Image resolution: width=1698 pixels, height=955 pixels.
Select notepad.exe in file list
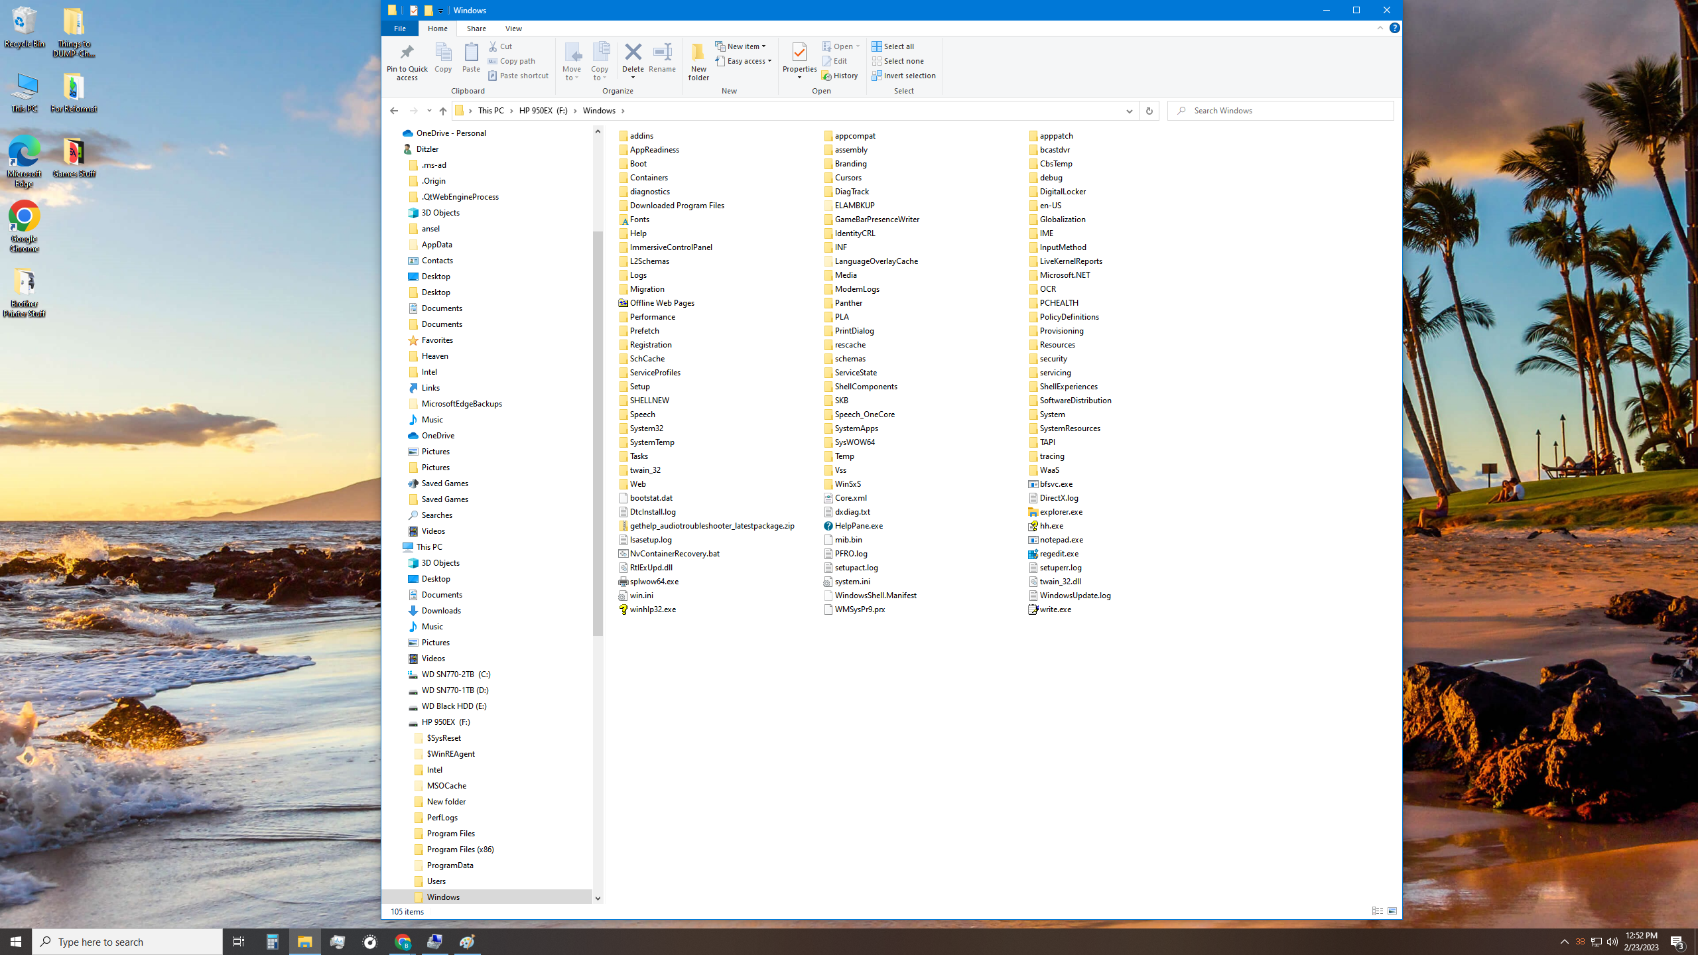(x=1055, y=540)
